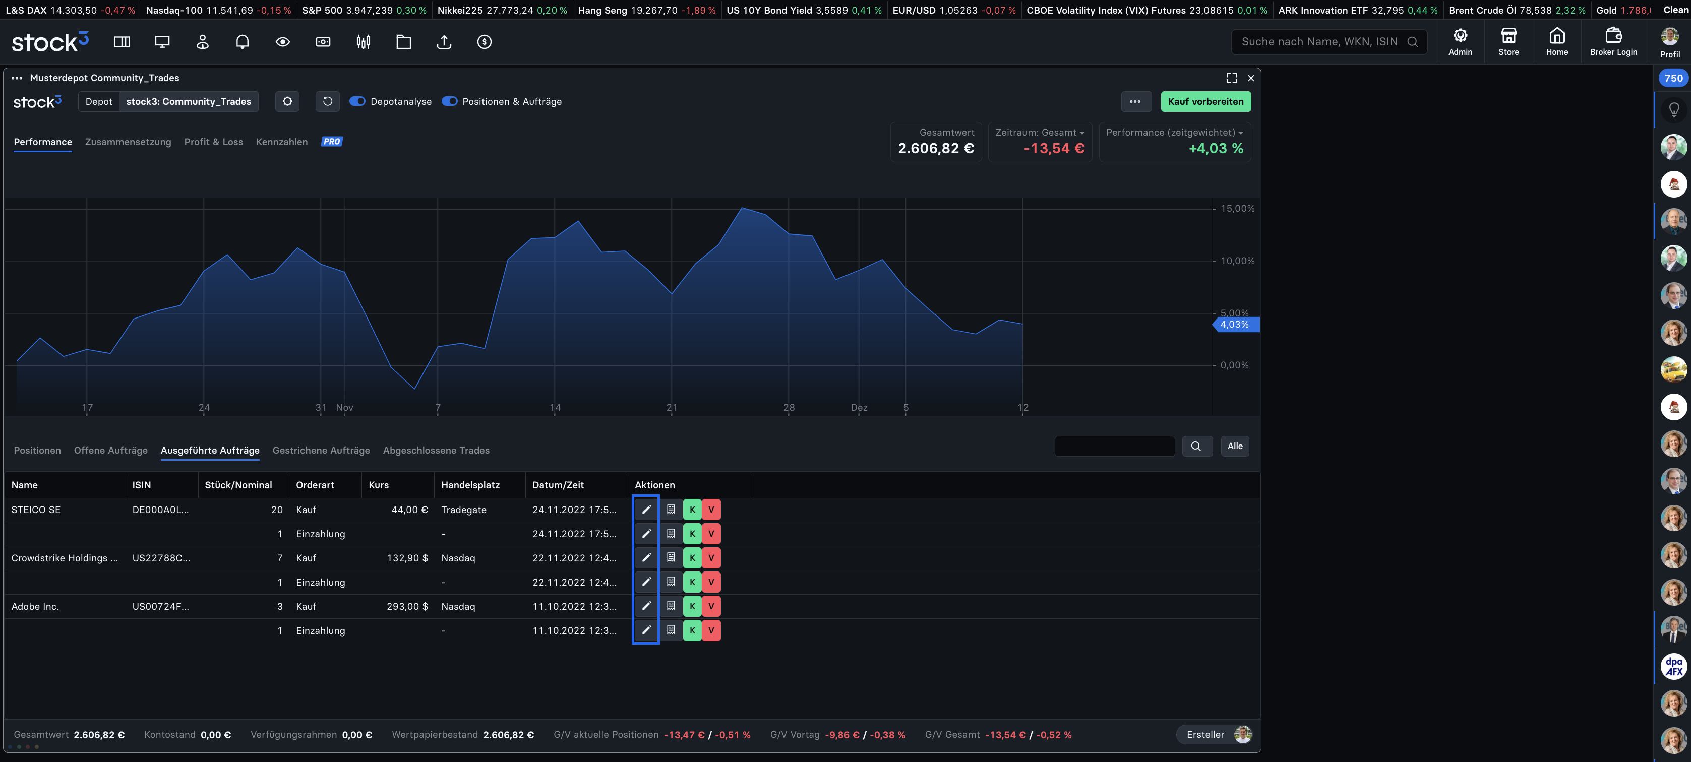Click the depot settings gear icon
The height and width of the screenshot is (762, 1691).
coord(287,102)
